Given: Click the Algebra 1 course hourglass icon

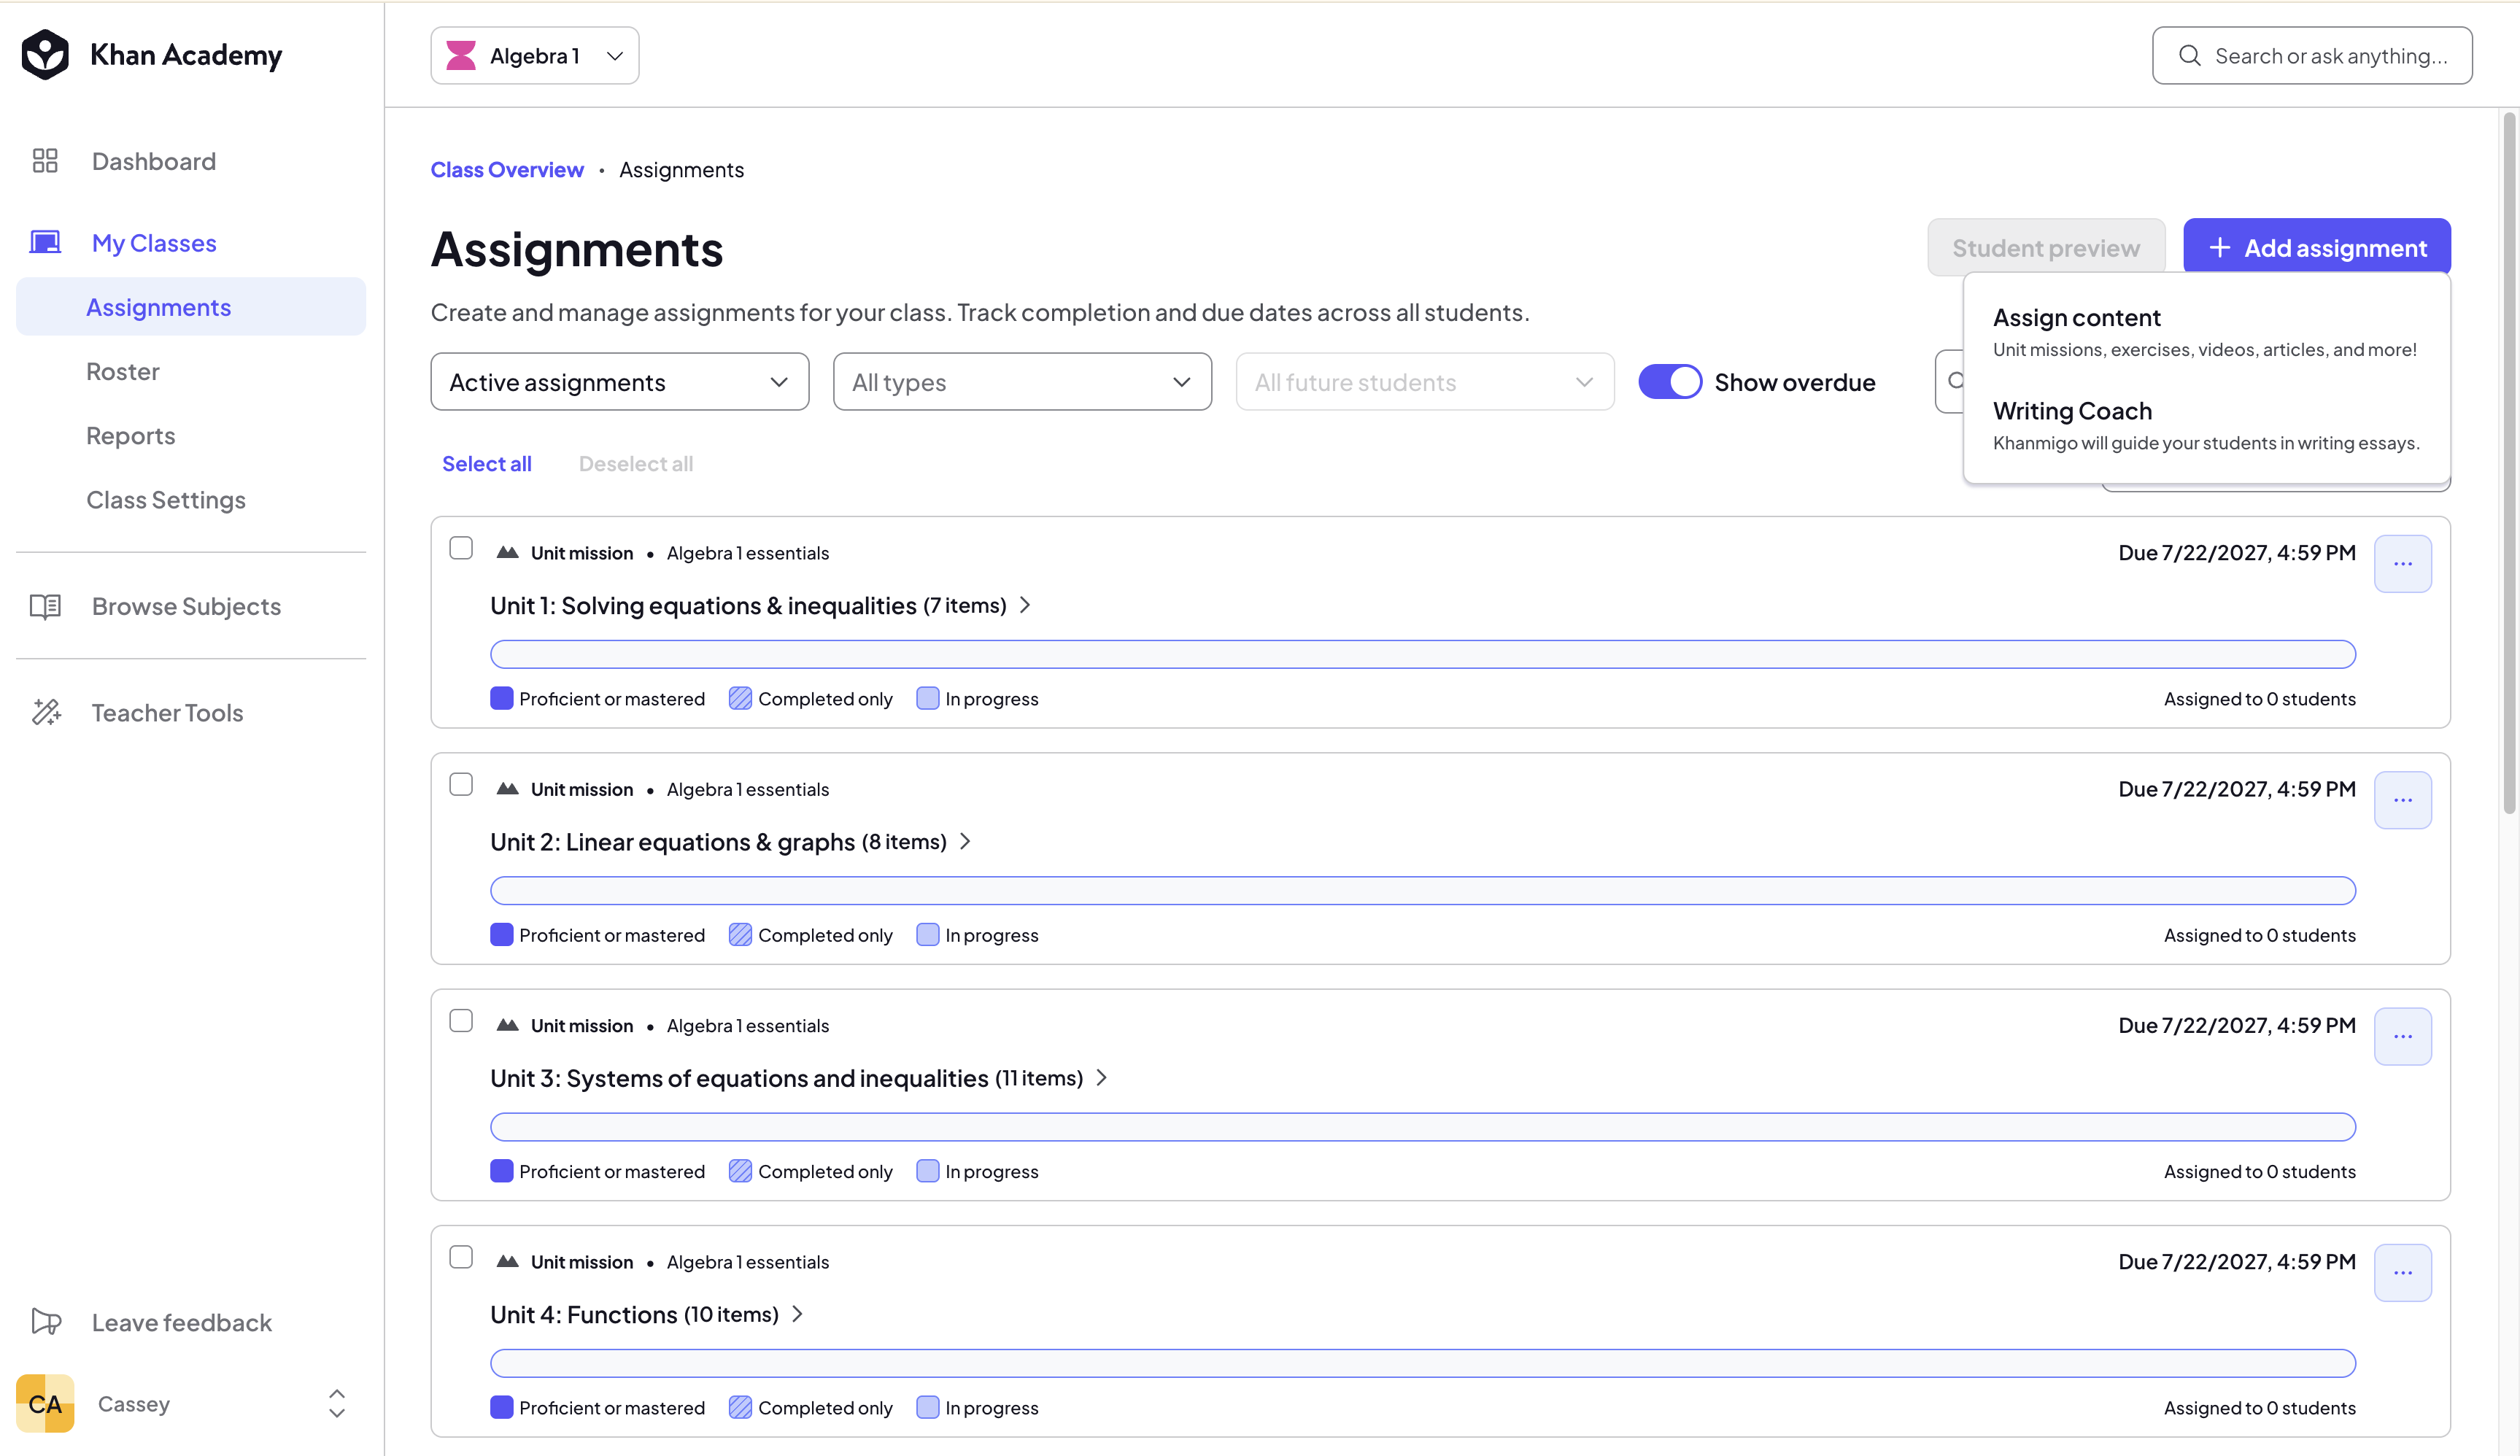Looking at the screenshot, I should tap(461, 55).
